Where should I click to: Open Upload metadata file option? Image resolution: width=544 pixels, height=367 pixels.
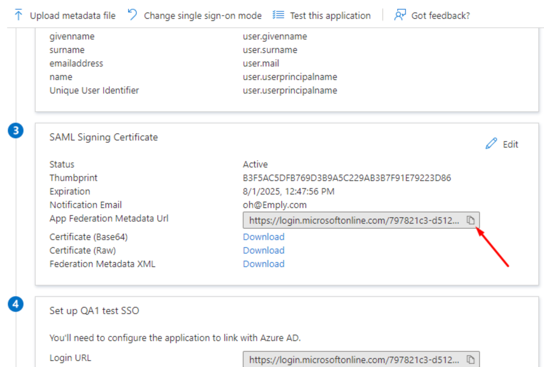[73, 16]
